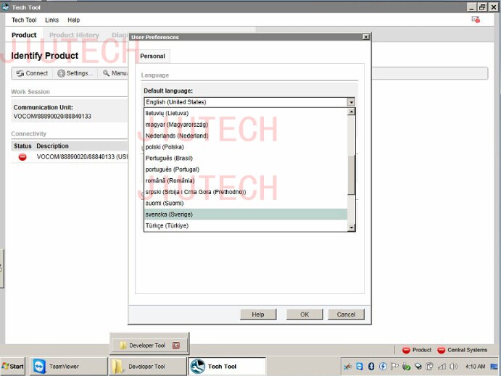Switch to the Product History tab
The height and width of the screenshot is (376, 501).
click(x=74, y=35)
